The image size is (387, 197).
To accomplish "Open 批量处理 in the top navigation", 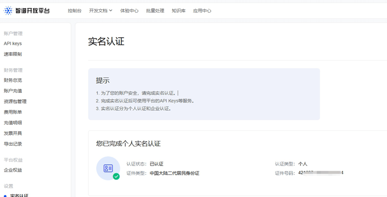I will point(155,11).
